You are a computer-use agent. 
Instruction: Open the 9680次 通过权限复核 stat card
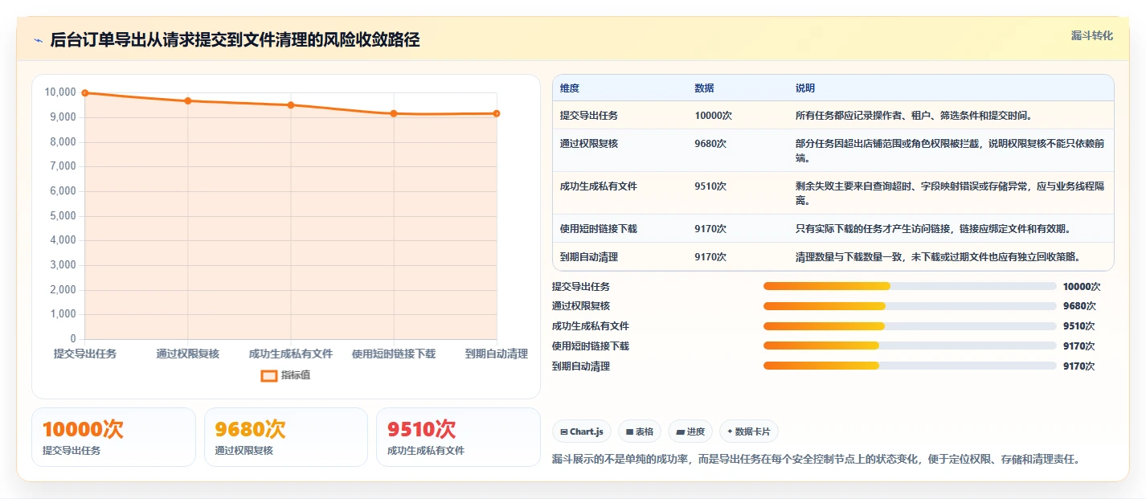[x=286, y=437]
